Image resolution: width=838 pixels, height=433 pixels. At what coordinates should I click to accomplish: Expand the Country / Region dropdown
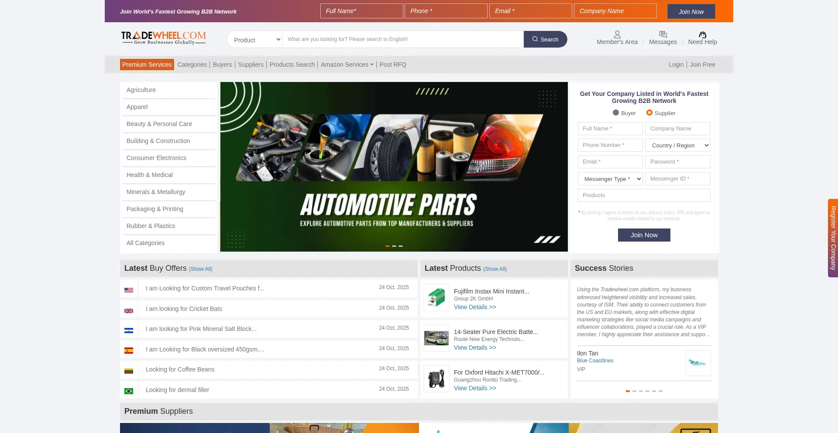(678, 146)
